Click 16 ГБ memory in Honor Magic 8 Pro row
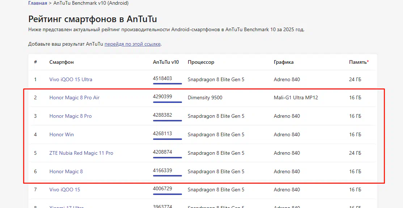Screen dimensions: 403x208 pos(355,116)
